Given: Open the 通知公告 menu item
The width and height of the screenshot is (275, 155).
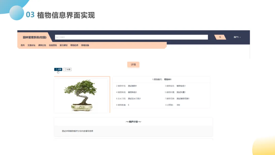Looking at the screenshot, I should coord(42,45).
